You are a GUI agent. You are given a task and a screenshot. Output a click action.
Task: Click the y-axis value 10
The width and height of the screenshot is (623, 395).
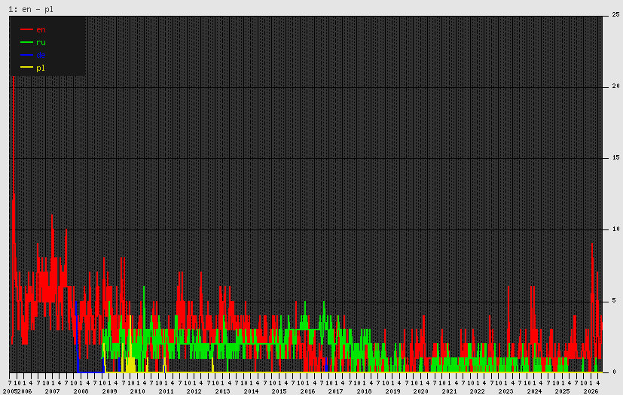pos(615,229)
